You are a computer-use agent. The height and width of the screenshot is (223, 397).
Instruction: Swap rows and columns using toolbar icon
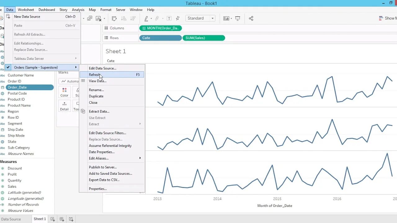pyautogui.click(x=114, y=18)
